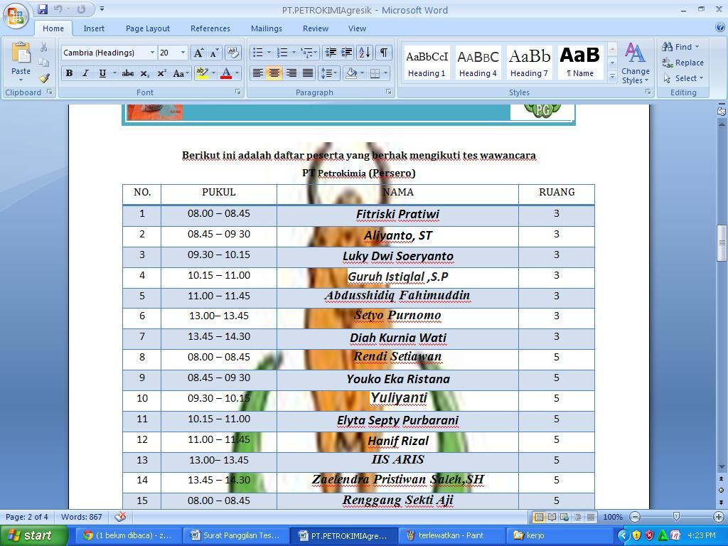Click the Replace button in Editing group
This screenshot has width=728, height=546.
(683, 63)
